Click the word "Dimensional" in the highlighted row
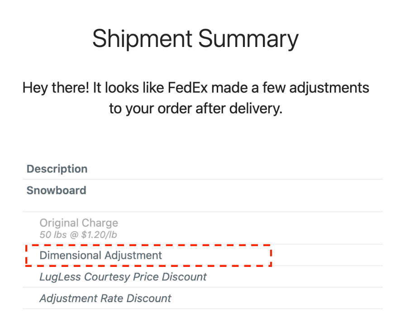The height and width of the screenshot is (336, 400). (x=71, y=255)
